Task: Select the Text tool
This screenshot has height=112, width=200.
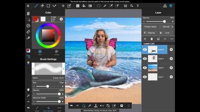Action: 138,6
